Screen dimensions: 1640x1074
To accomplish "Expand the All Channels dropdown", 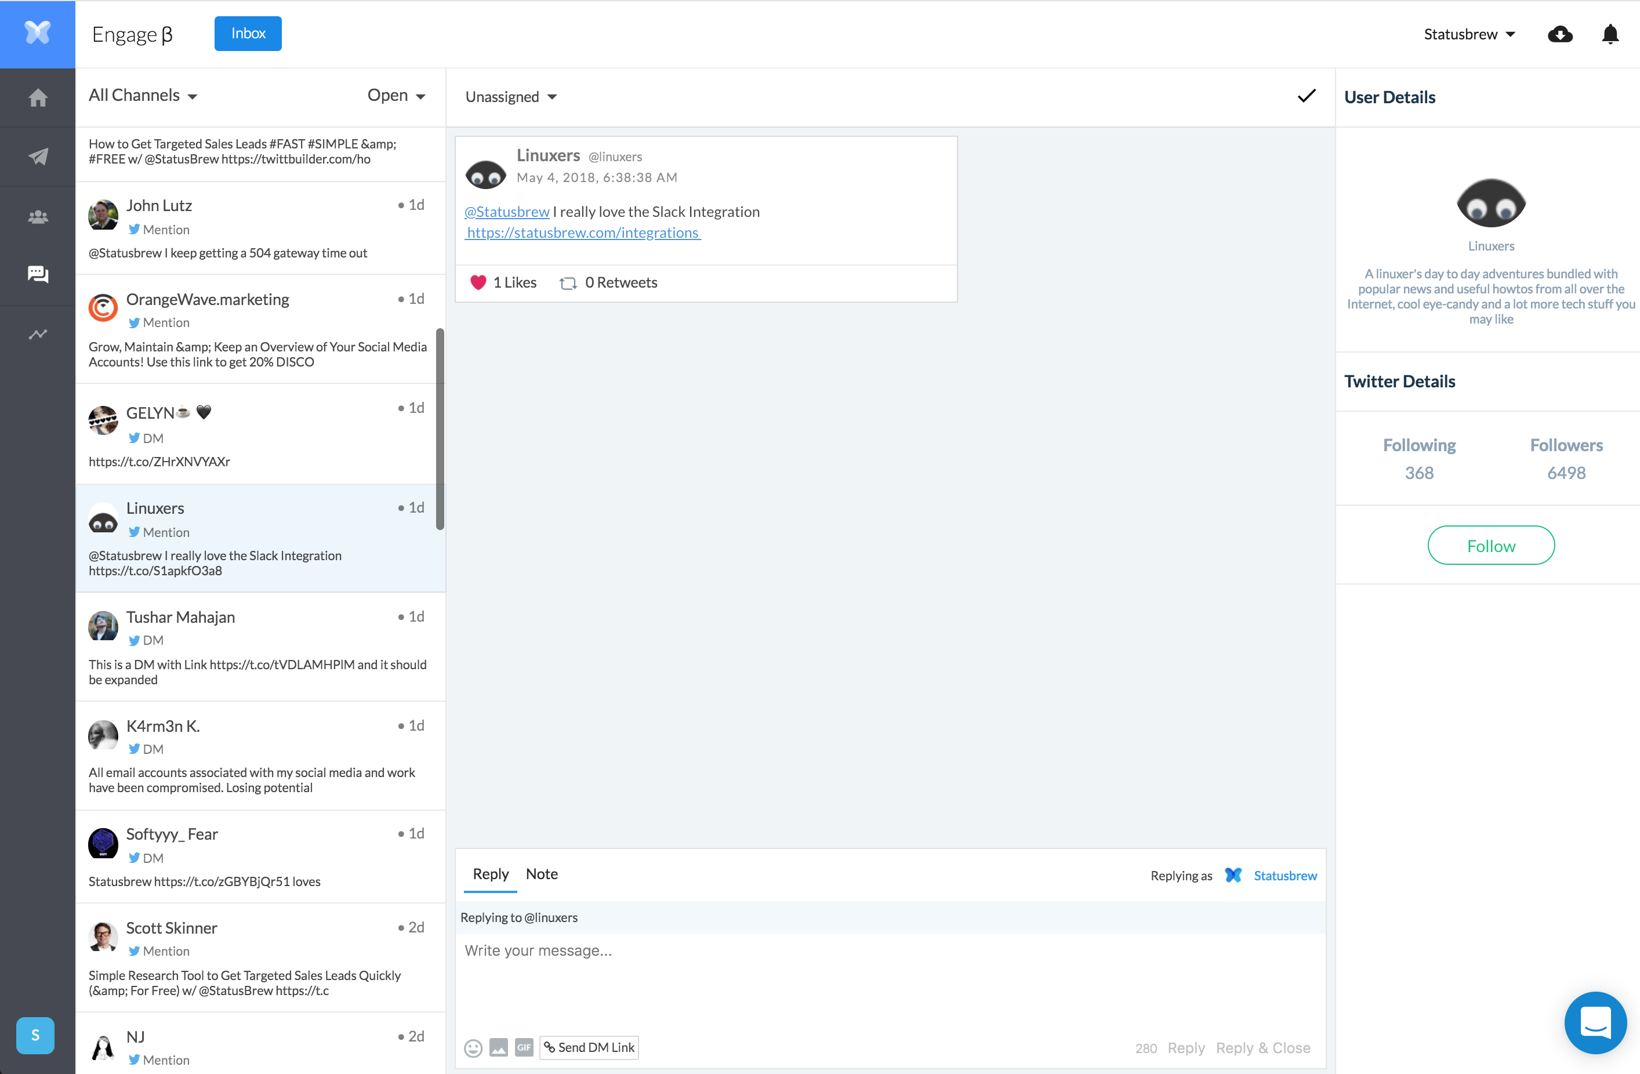I will tap(143, 96).
